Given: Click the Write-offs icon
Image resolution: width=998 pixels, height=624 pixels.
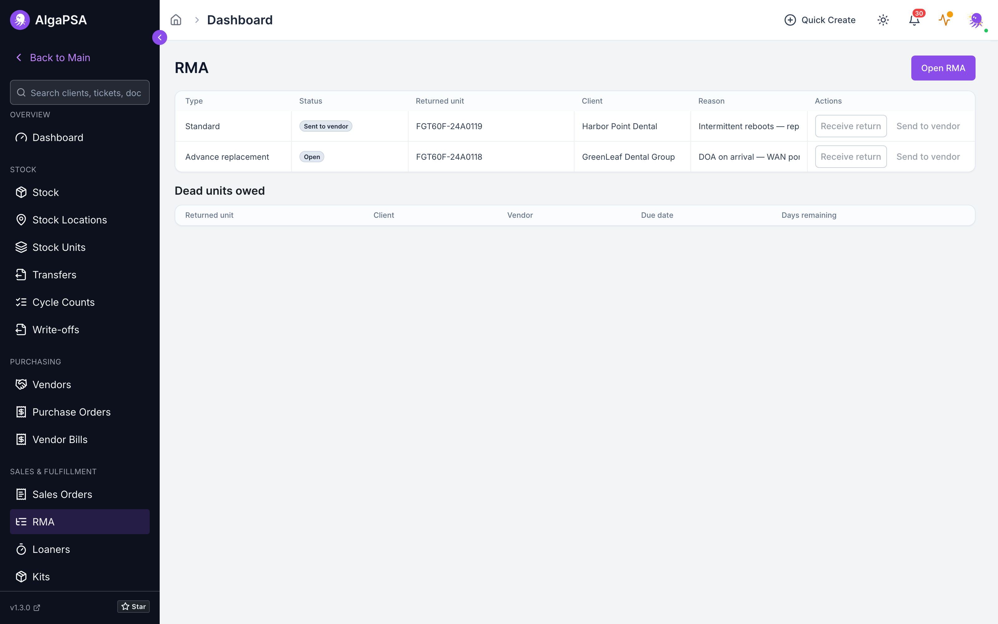Looking at the screenshot, I should (21, 330).
